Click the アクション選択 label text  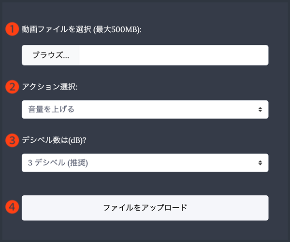[x=49, y=87]
